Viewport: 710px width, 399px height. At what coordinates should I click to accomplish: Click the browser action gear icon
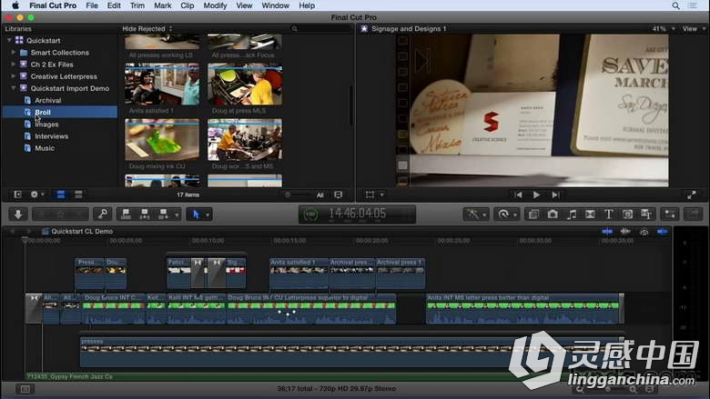34,195
